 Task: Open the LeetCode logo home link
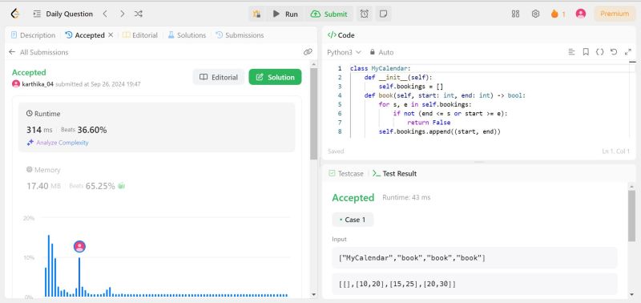(x=14, y=14)
